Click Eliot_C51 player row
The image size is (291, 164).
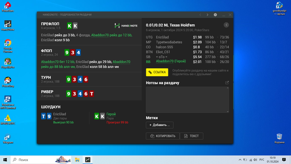[187, 52]
